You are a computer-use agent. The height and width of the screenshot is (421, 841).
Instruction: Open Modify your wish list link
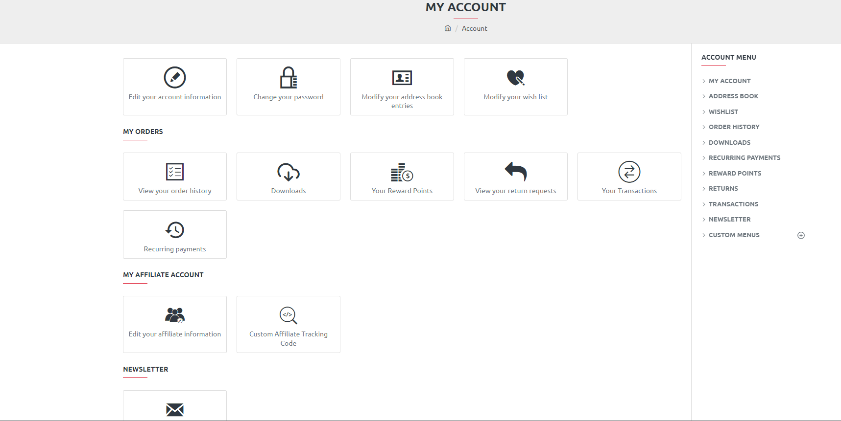tap(516, 97)
